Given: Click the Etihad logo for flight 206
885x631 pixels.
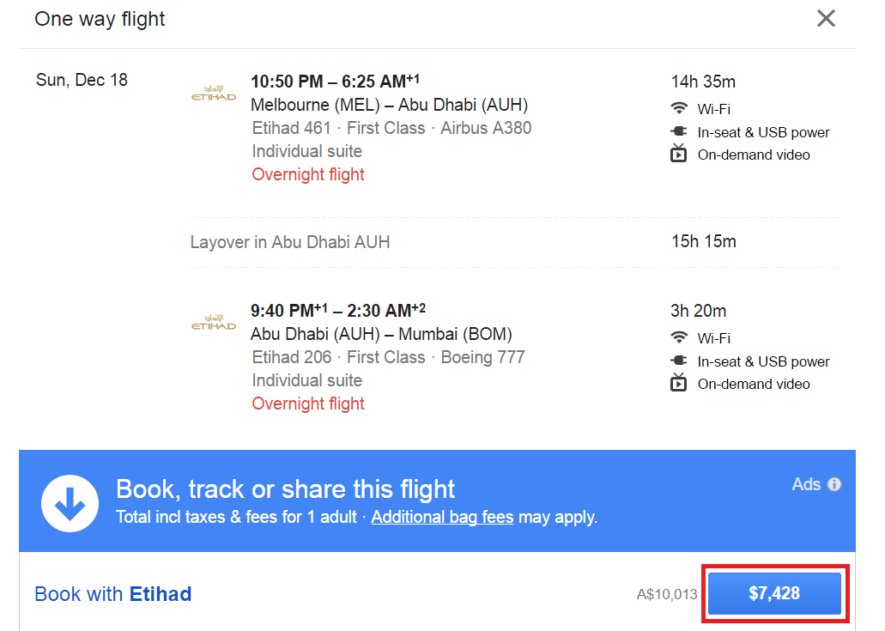Looking at the screenshot, I should click(214, 322).
